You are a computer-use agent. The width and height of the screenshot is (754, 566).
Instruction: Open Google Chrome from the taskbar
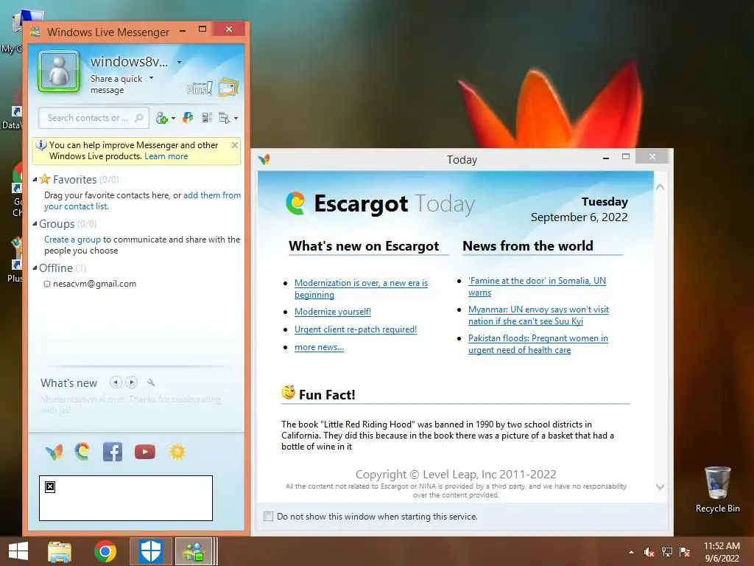[x=105, y=551]
